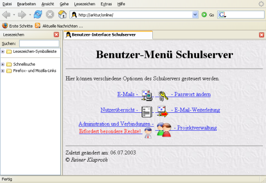Select the Firefox- und Mozilla-Links tree label

coord(35,71)
